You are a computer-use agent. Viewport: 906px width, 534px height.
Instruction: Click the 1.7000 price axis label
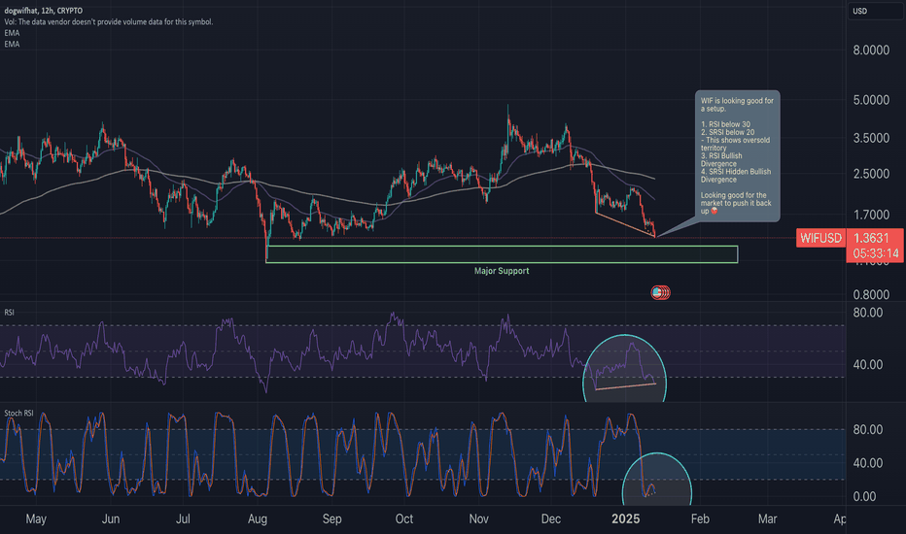coord(871,215)
